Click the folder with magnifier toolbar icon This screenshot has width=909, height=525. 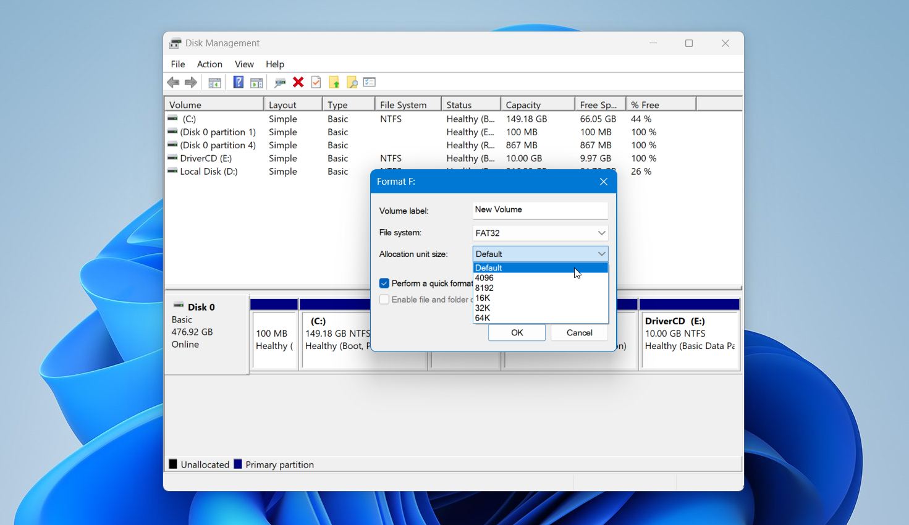(x=352, y=82)
